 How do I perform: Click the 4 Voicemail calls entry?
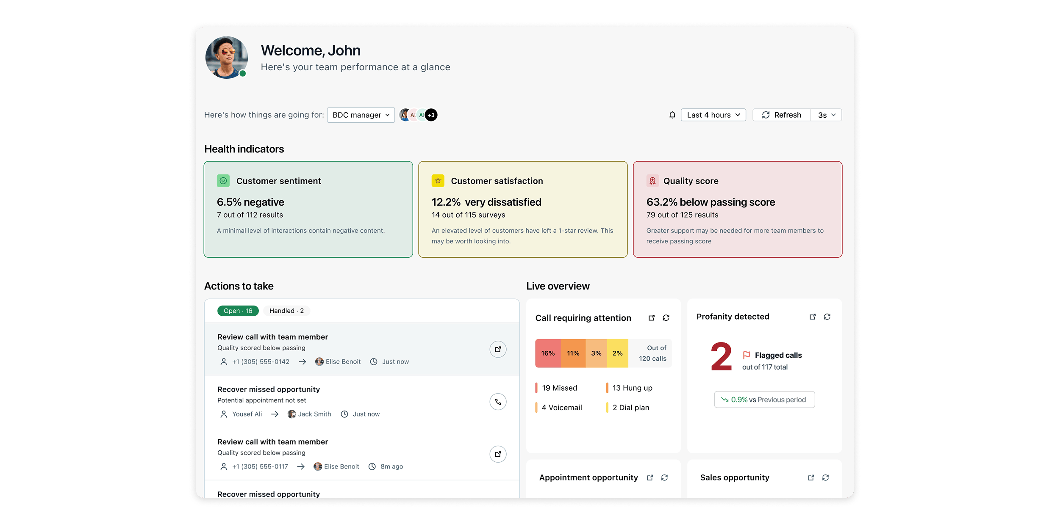(x=562, y=407)
